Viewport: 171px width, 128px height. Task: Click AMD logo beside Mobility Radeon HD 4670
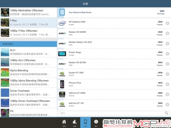[x=62, y=44]
